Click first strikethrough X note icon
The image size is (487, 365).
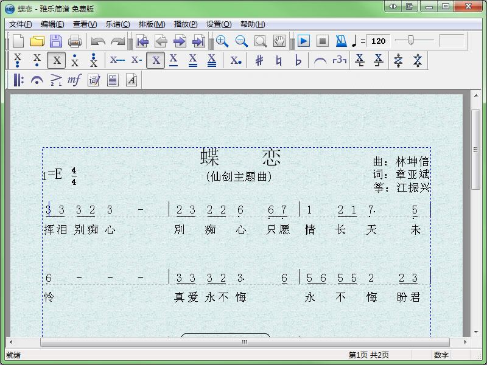(360, 60)
